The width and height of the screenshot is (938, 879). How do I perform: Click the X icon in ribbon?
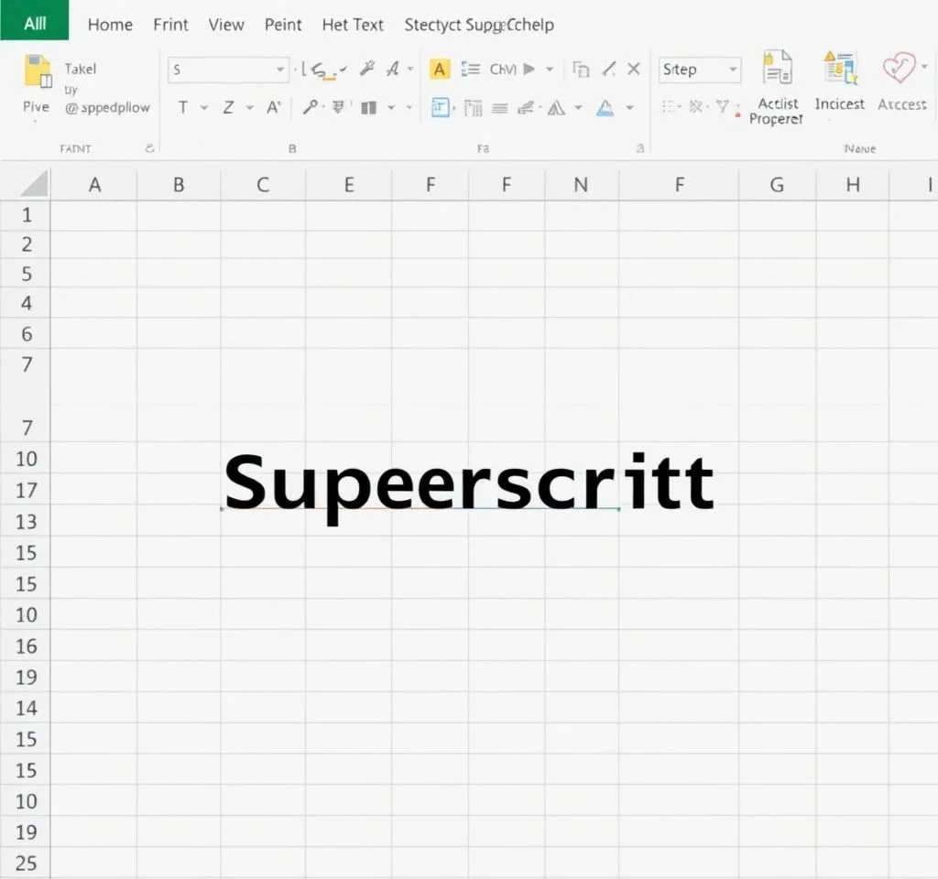click(633, 70)
